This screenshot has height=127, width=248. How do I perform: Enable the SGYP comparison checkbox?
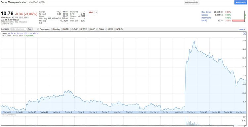(x=70, y=29)
